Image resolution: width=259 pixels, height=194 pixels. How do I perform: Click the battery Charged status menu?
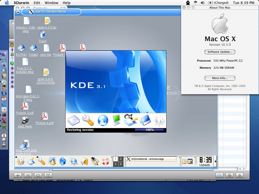218,3
